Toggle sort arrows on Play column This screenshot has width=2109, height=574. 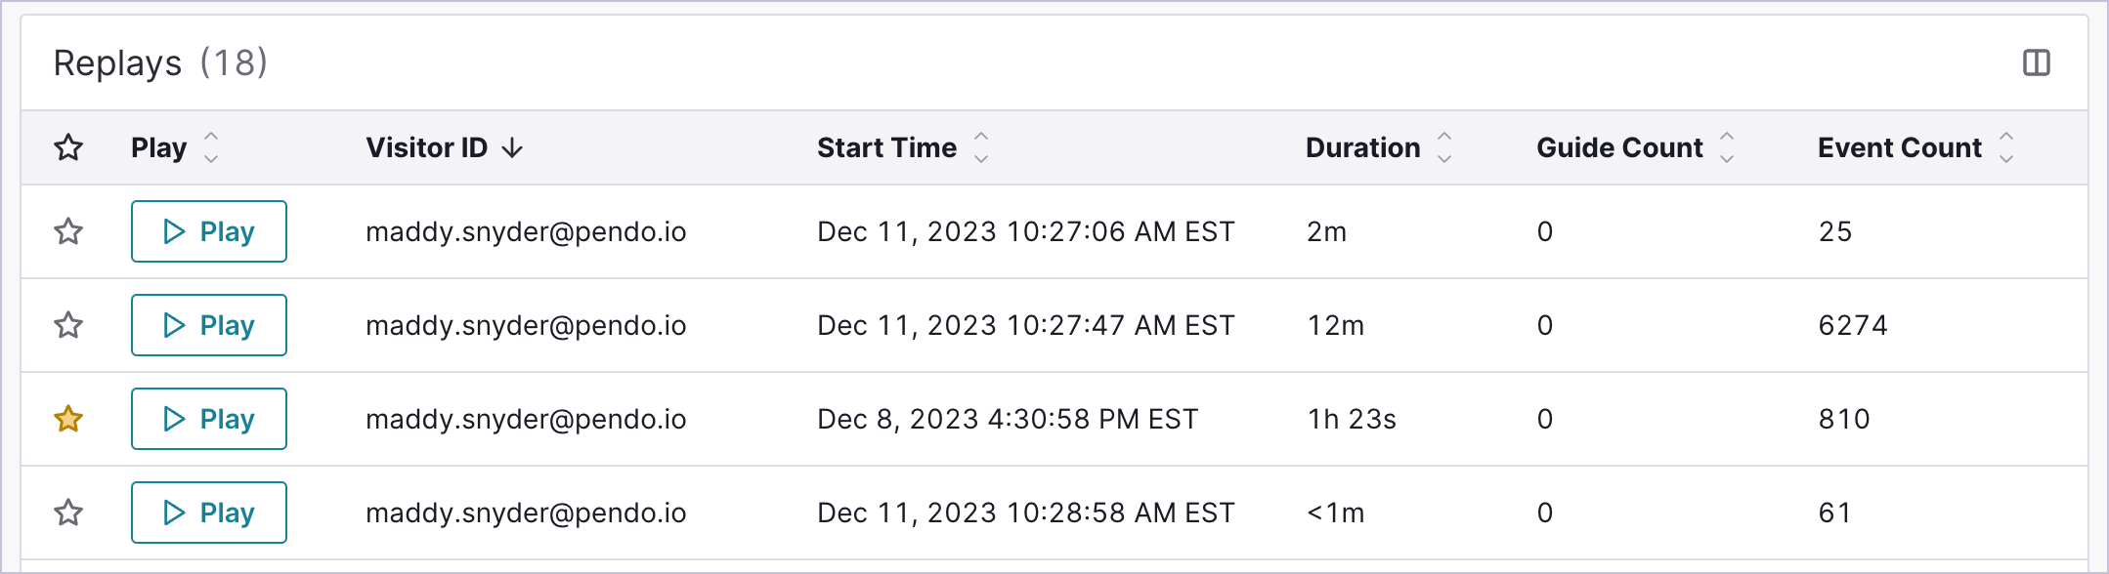click(211, 147)
